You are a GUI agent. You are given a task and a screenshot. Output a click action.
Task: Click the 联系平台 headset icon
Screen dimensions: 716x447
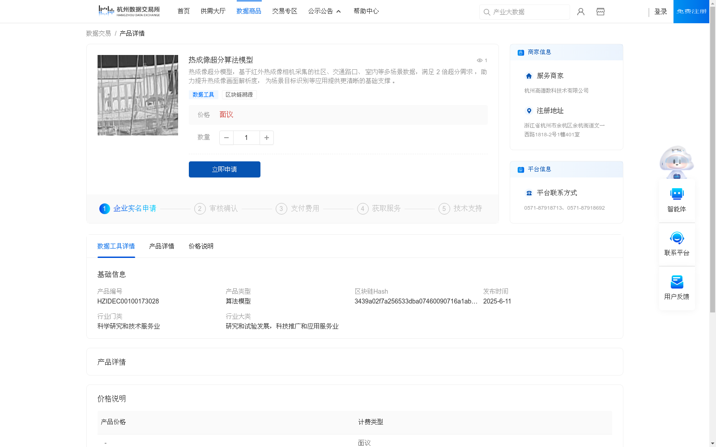pos(677,238)
